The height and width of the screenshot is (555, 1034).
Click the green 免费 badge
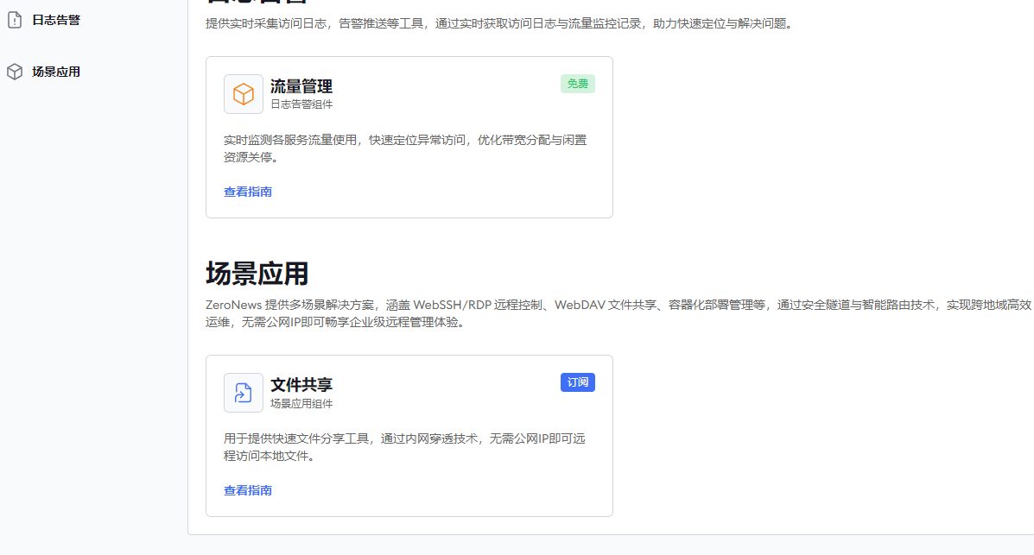pos(578,84)
